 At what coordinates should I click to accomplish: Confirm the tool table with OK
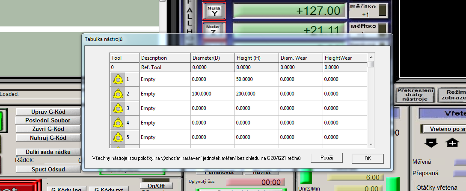tap(368, 158)
